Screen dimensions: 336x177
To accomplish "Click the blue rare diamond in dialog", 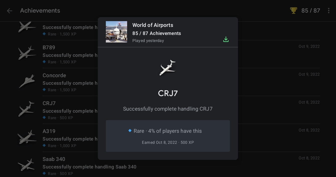I will tap(130, 130).
